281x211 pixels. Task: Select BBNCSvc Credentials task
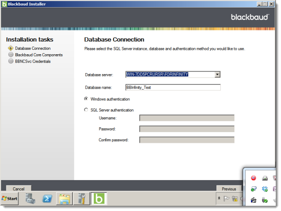[33, 61]
